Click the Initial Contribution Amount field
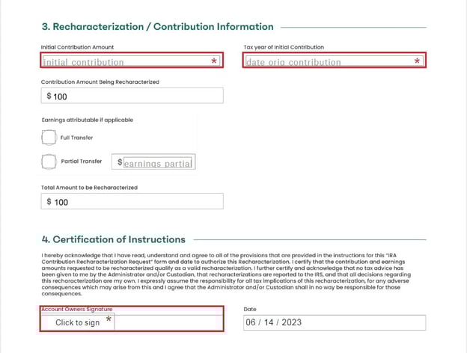 click(132, 60)
